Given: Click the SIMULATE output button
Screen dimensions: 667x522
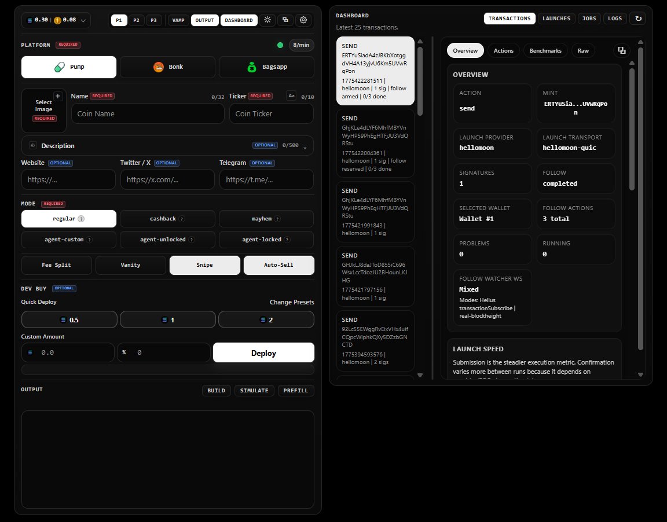Looking at the screenshot, I should [x=254, y=391].
